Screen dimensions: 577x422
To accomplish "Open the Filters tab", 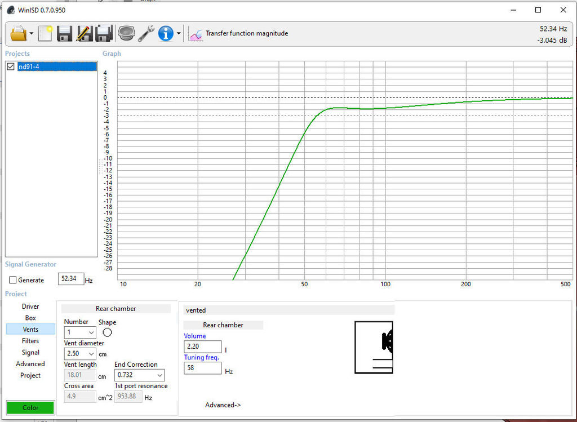I will point(30,341).
